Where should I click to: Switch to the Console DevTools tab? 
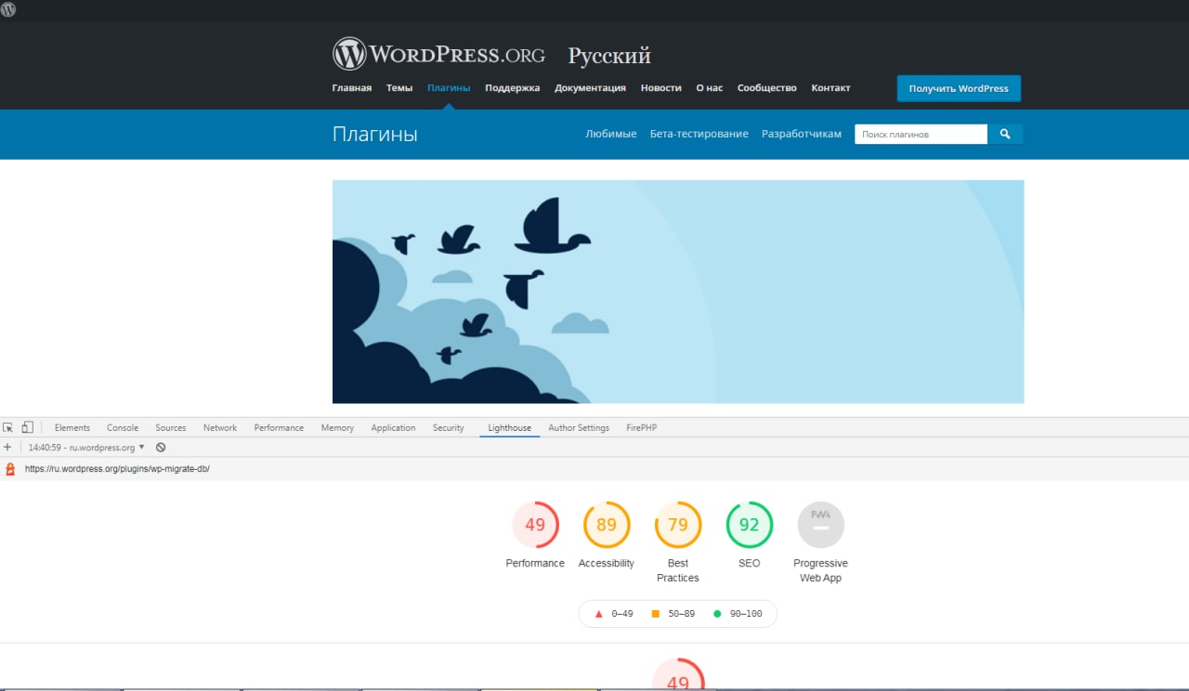(123, 428)
